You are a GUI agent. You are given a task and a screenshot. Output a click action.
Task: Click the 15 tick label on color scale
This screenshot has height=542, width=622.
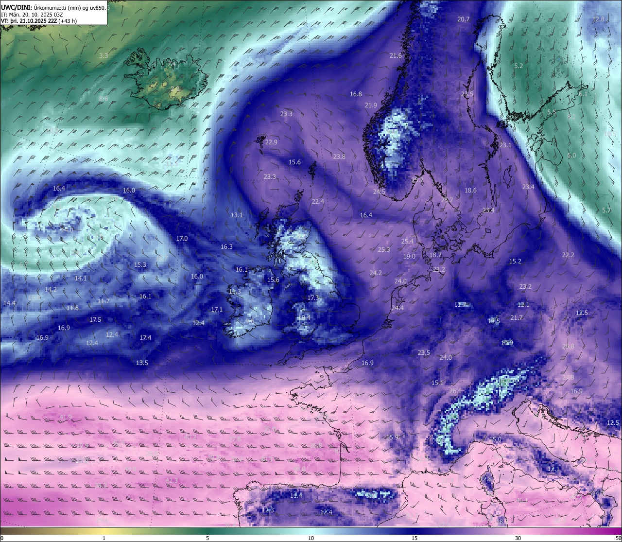pyautogui.click(x=415, y=538)
